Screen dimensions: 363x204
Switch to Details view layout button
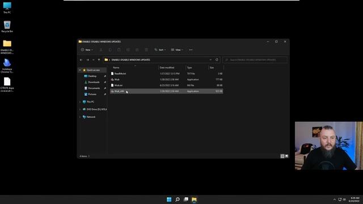coord(282,156)
